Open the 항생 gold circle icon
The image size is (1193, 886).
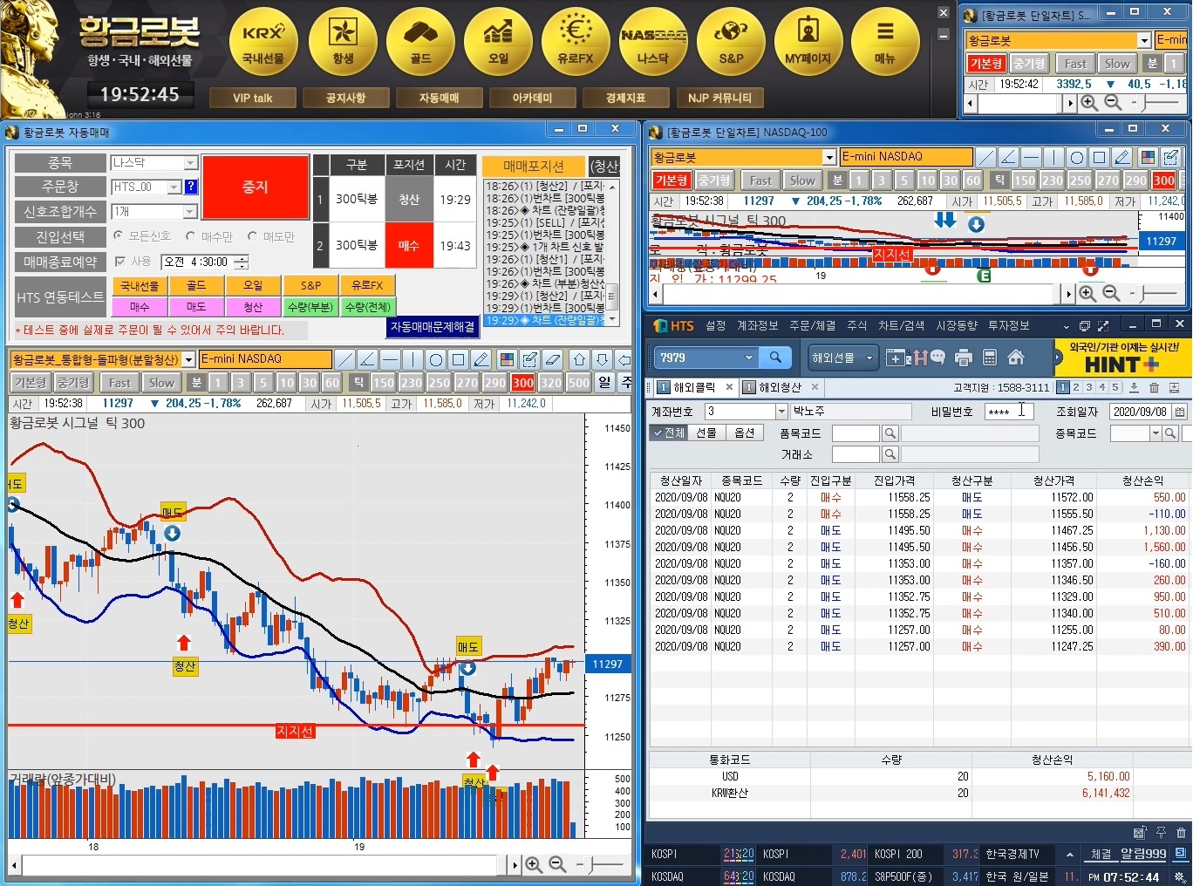coord(343,40)
